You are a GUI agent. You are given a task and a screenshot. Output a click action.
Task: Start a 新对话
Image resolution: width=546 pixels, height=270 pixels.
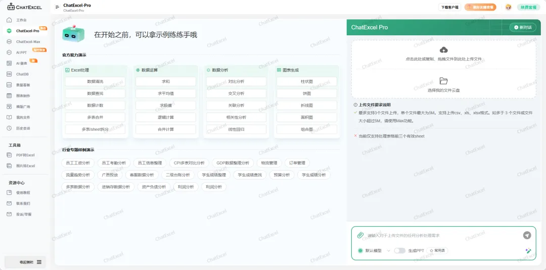pyautogui.click(x=523, y=27)
